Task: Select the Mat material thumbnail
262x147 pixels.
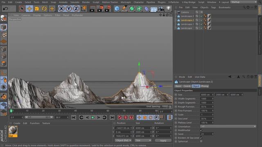Action: point(13,131)
